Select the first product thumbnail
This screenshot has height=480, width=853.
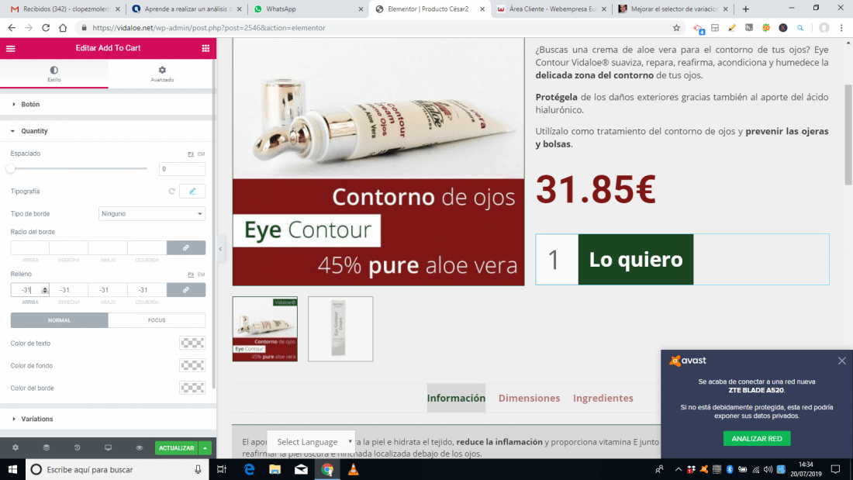[x=265, y=329]
